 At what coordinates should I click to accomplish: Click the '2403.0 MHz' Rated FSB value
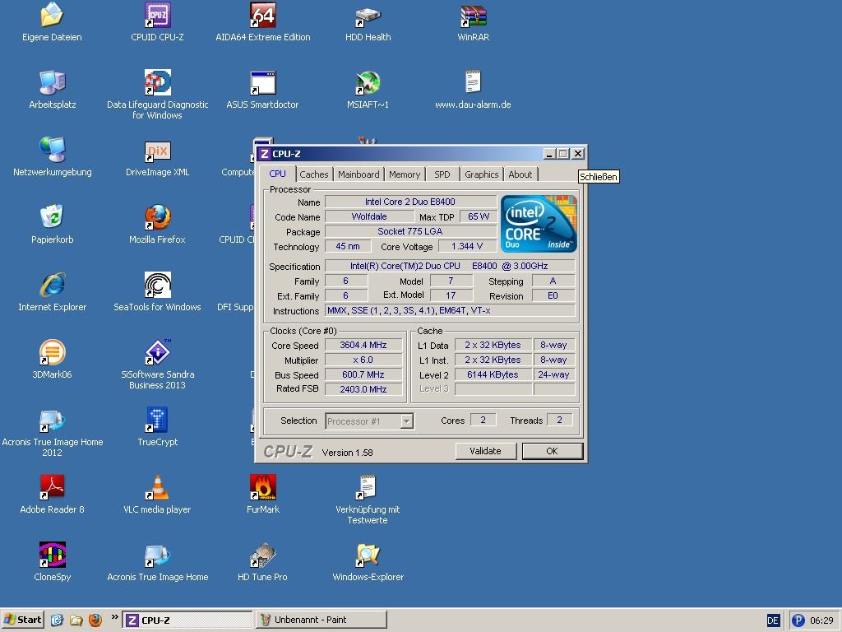(363, 389)
